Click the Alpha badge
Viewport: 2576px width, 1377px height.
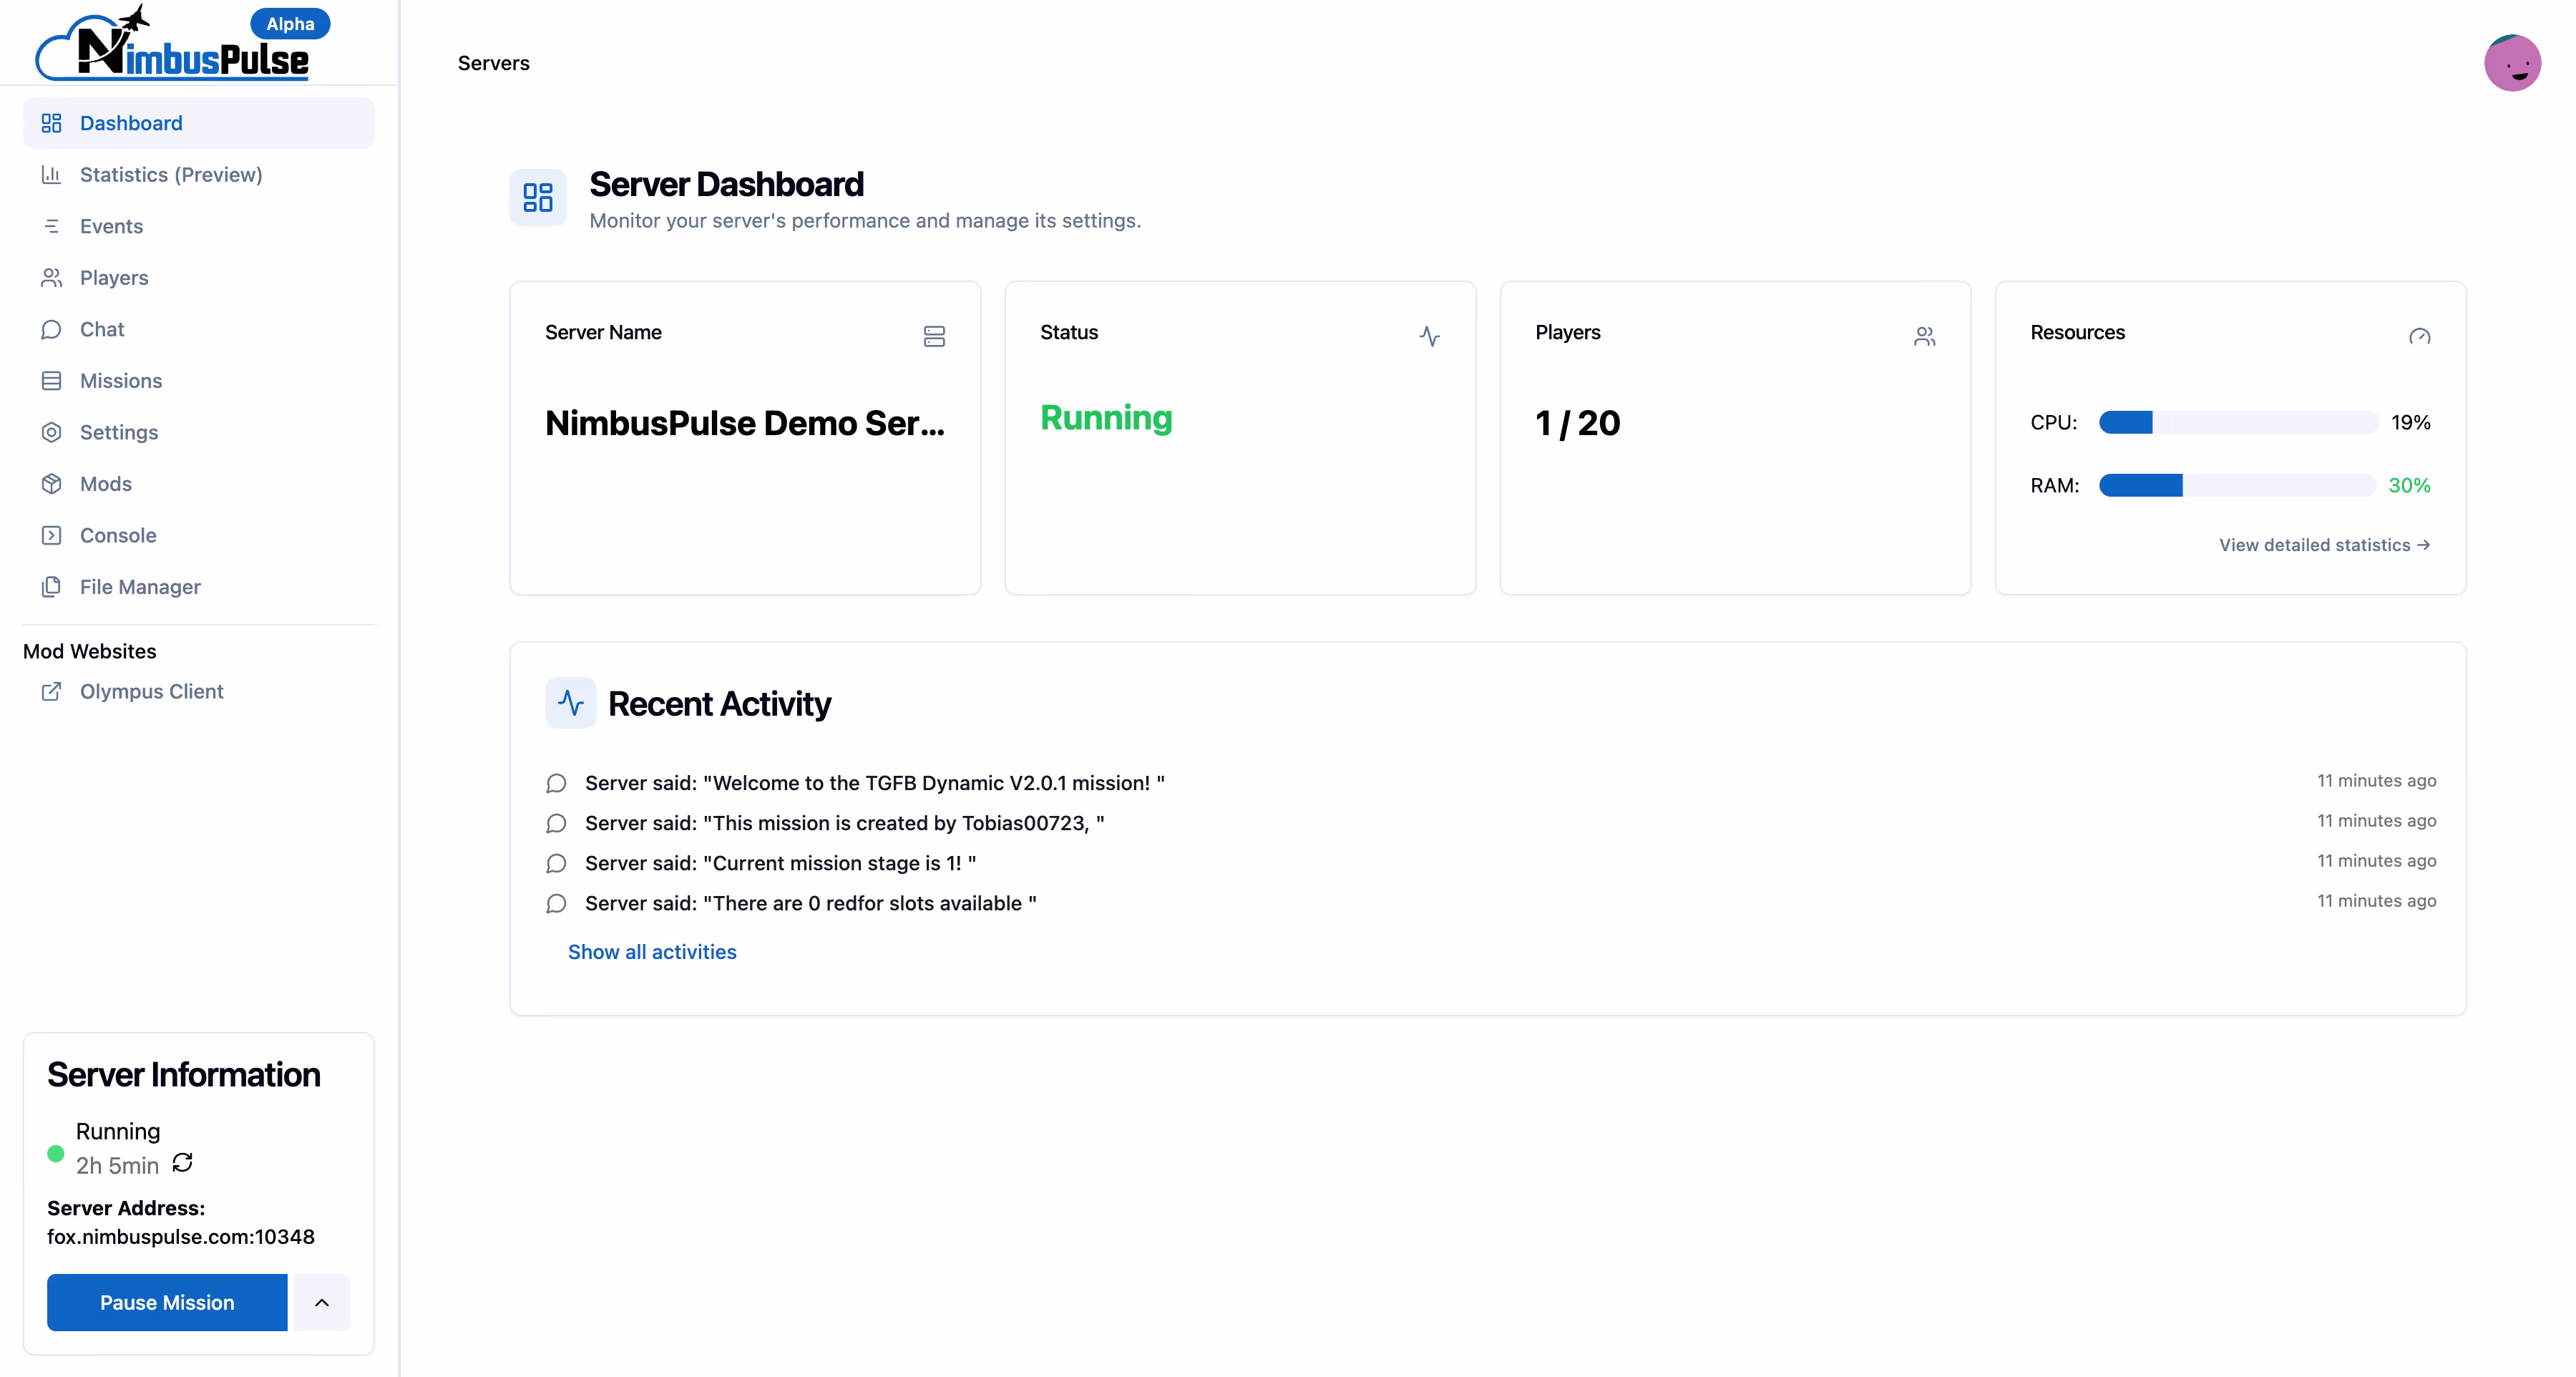tap(290, 24)
